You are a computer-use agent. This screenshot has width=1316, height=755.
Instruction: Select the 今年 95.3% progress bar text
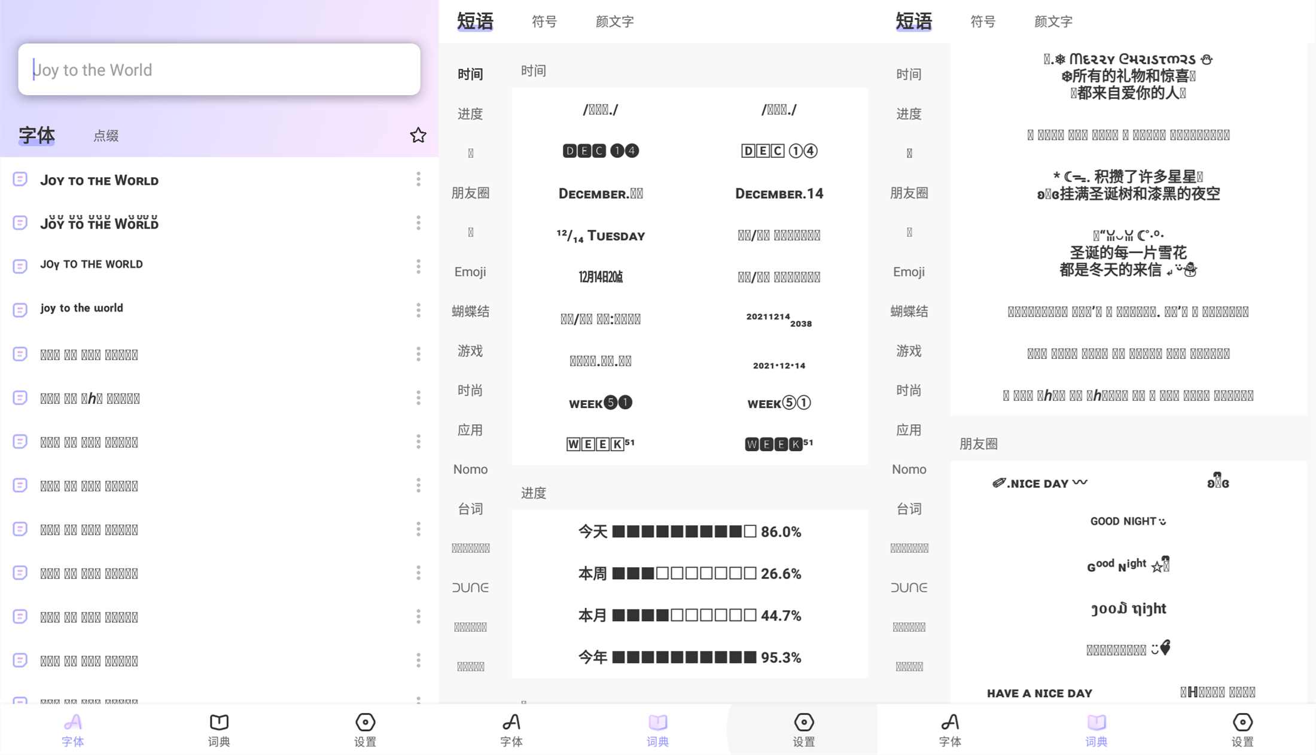coord(689,657)
